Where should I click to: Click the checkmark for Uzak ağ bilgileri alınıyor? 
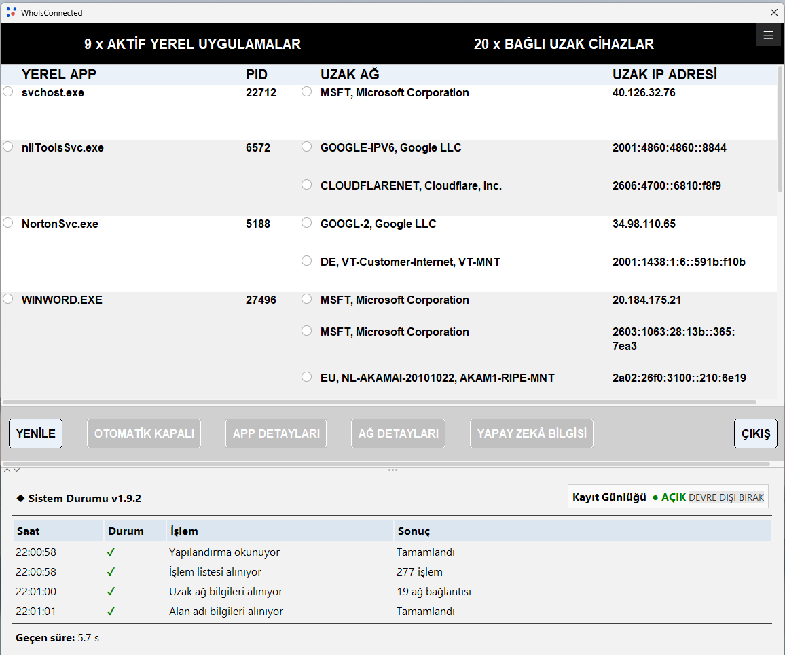tap(111, 591)
